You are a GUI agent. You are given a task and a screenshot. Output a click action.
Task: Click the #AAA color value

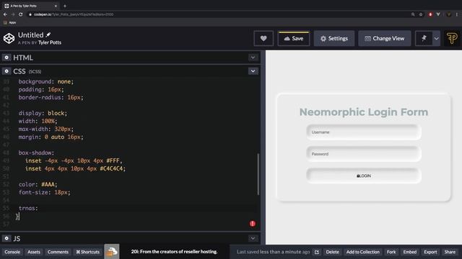(48, 184)
